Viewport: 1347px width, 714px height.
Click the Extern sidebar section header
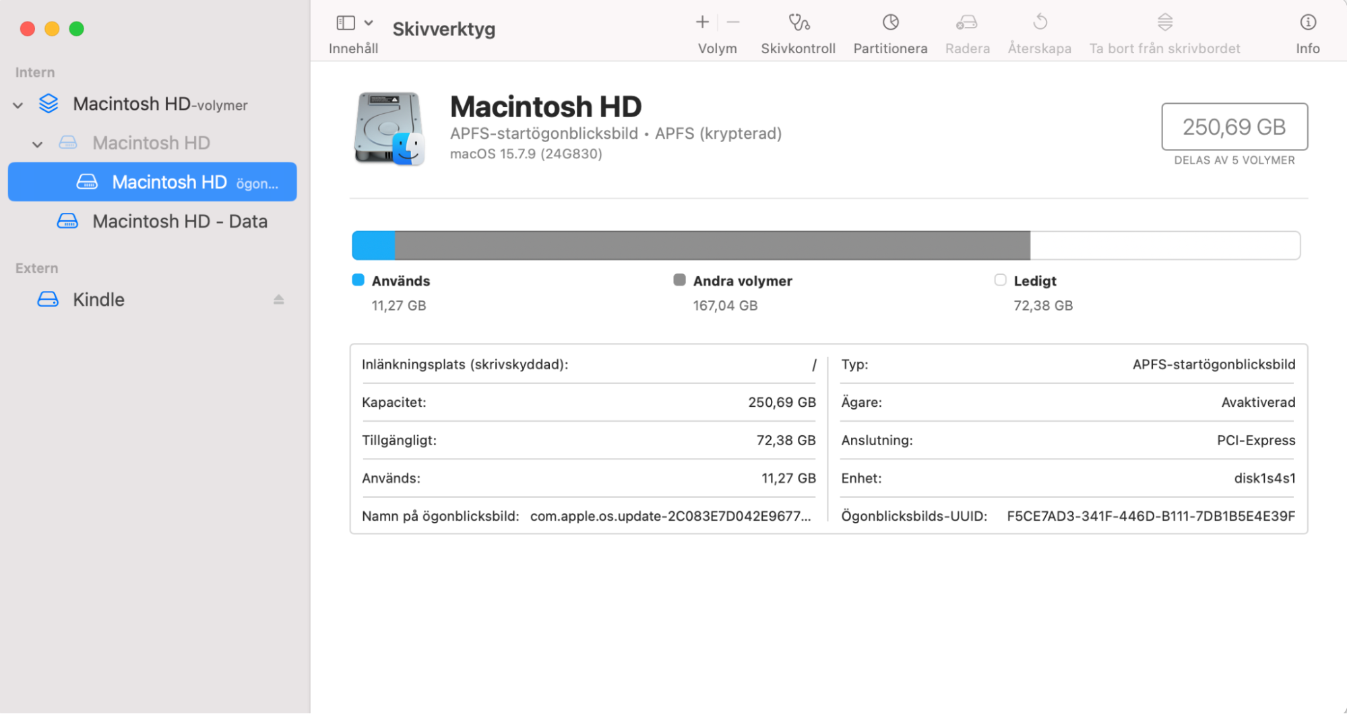click(x=36, y=268)
